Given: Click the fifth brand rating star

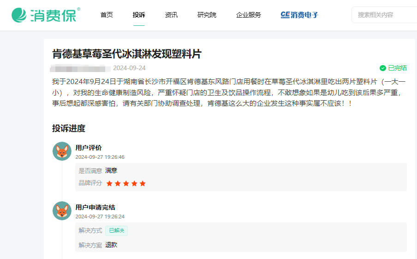Looking at the screenshot, I should pos(143,183).
